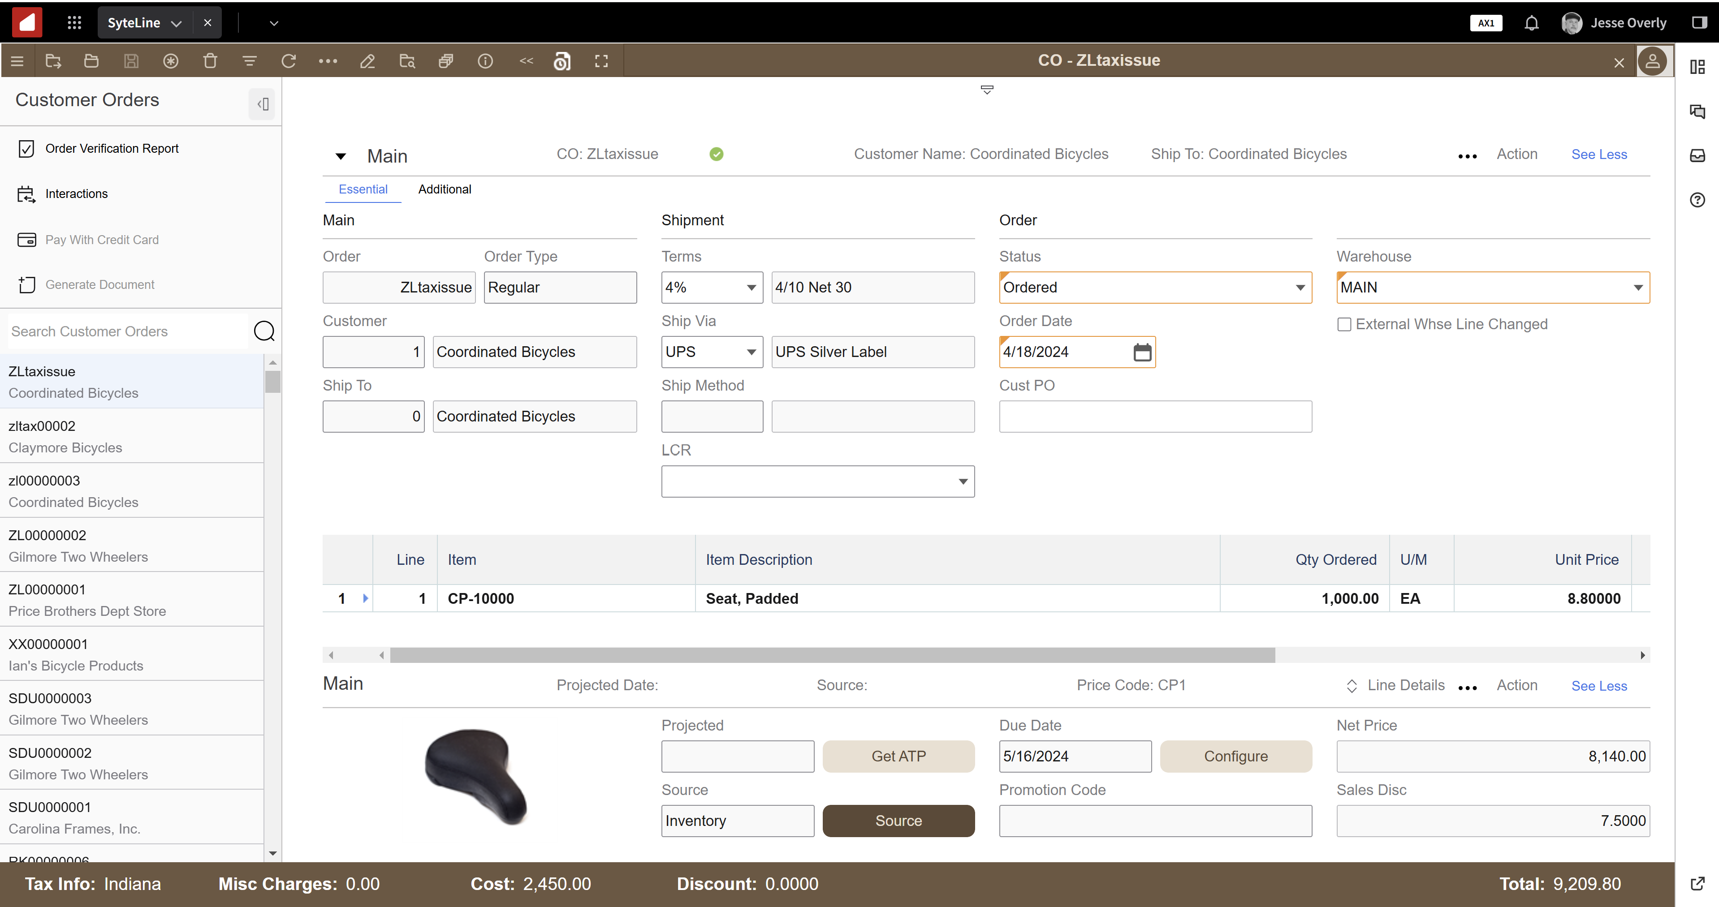Image resolution: width=1719 pixels, height=907 pixels.
Task: Collapse the Customer Orders side panel
Action: pos(262,103)
